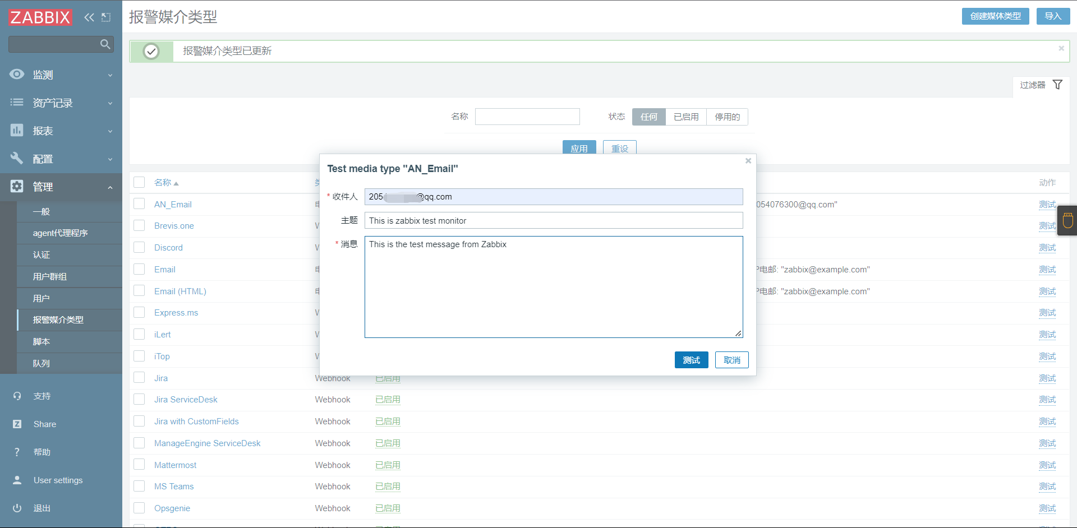This screenshot has height=528, width=1077.
Task: Open the ManageEngine ServiceDesk link
Action: point(207,443)
